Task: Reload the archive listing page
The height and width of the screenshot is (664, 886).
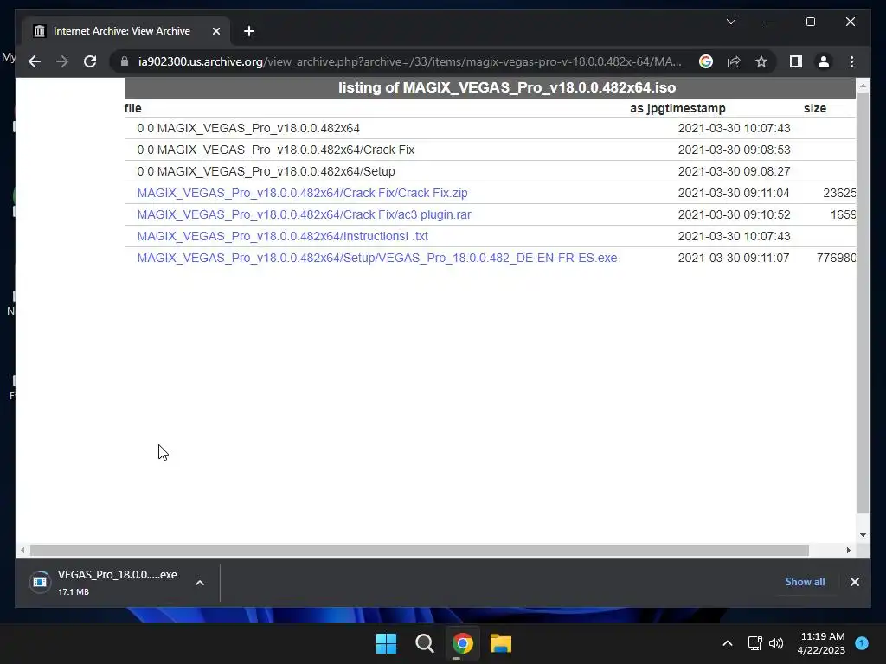Action: coord(90,61)
